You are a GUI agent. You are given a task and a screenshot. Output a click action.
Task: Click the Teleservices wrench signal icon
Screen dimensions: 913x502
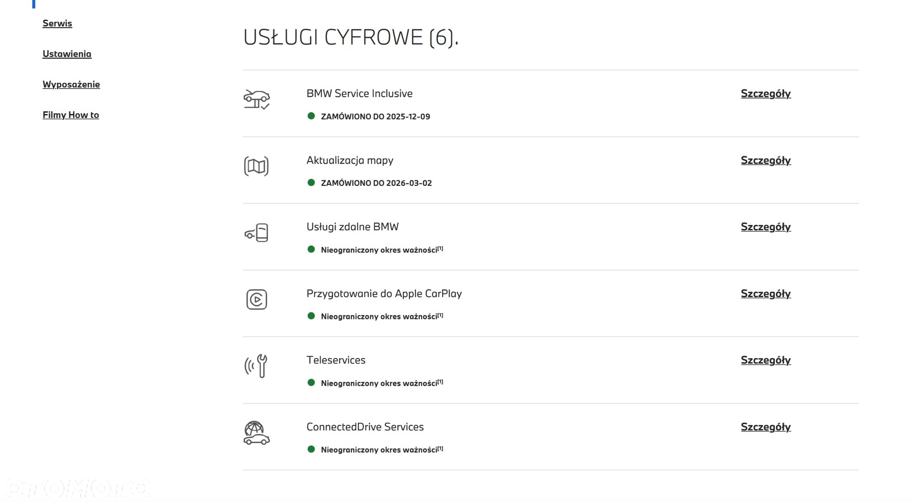256,366
